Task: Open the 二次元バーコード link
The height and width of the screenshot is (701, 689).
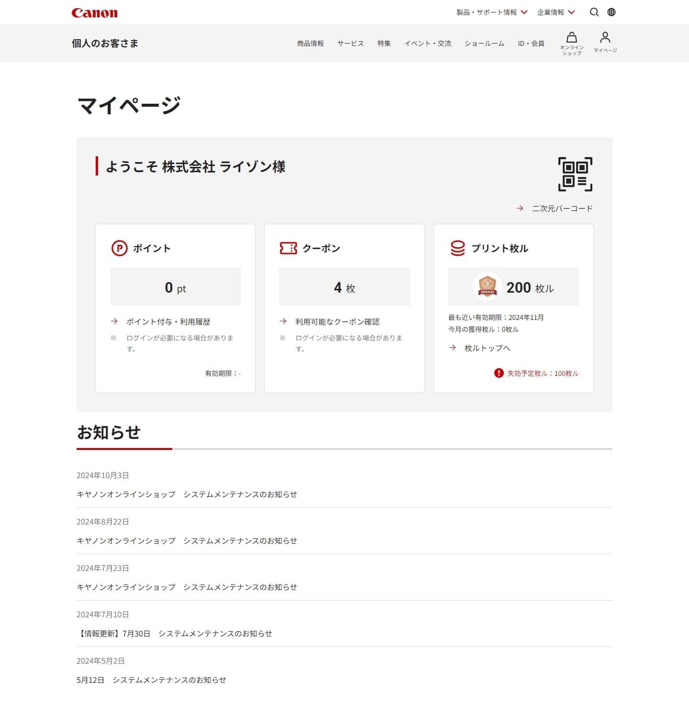Action: tap(562, 208)
